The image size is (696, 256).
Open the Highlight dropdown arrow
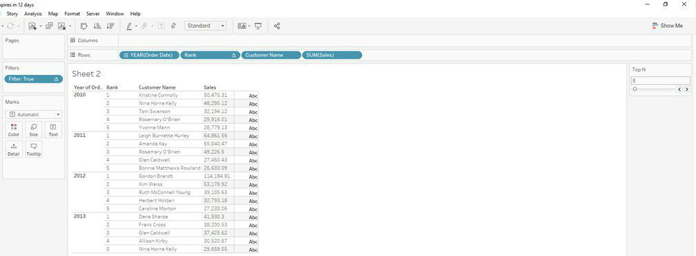(x=136, y=26)
